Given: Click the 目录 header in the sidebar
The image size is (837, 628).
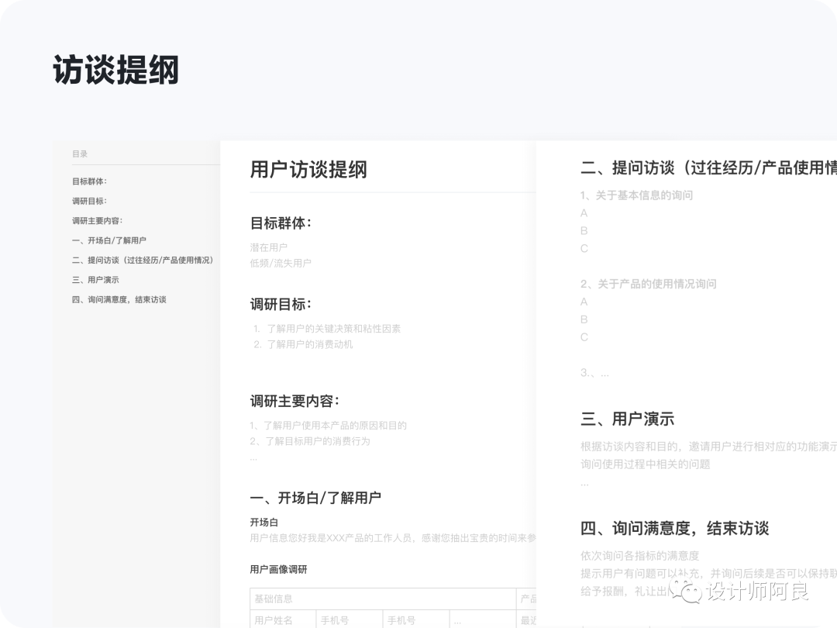Looking at the screenshot, I should (x=80, y=154).
